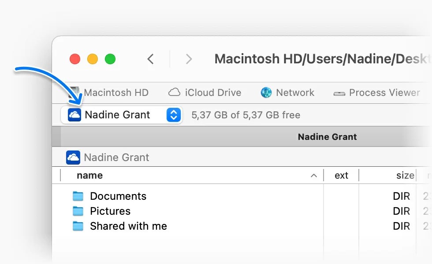Image resolution: width=432 pixels, height=264 pixels.
Task: Click the OneDrive icon beside the Nadine Grant breadcrumb
Action: [x=74, y=157]
